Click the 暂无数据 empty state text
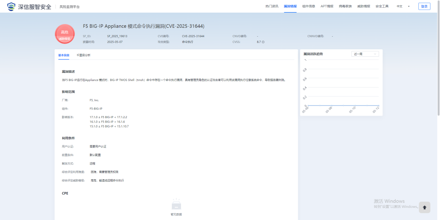This screenshot has width=440, height=220. coord(176,214)
